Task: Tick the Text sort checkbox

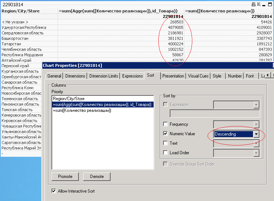Action: [x=166, y=143]
